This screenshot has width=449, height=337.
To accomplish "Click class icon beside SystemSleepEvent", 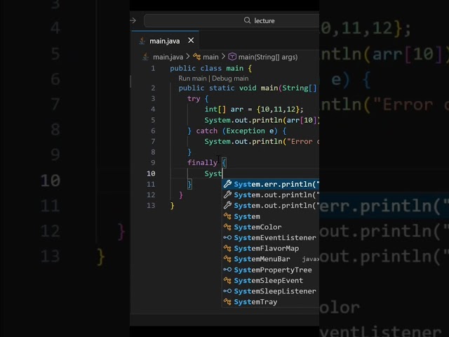I will pos(227,280).
